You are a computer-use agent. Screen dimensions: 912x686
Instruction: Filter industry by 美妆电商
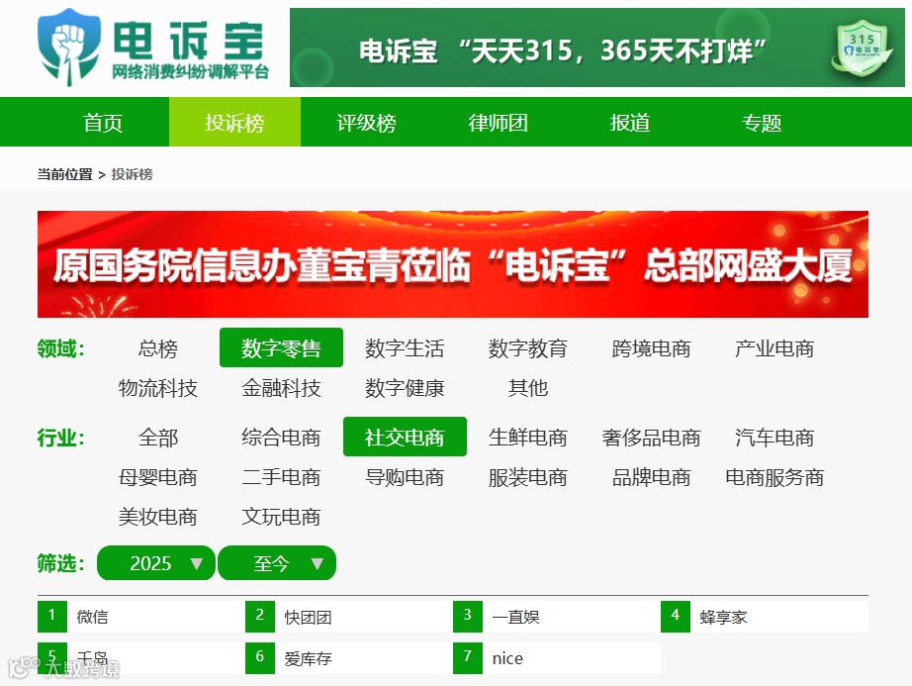coord(157,517)
